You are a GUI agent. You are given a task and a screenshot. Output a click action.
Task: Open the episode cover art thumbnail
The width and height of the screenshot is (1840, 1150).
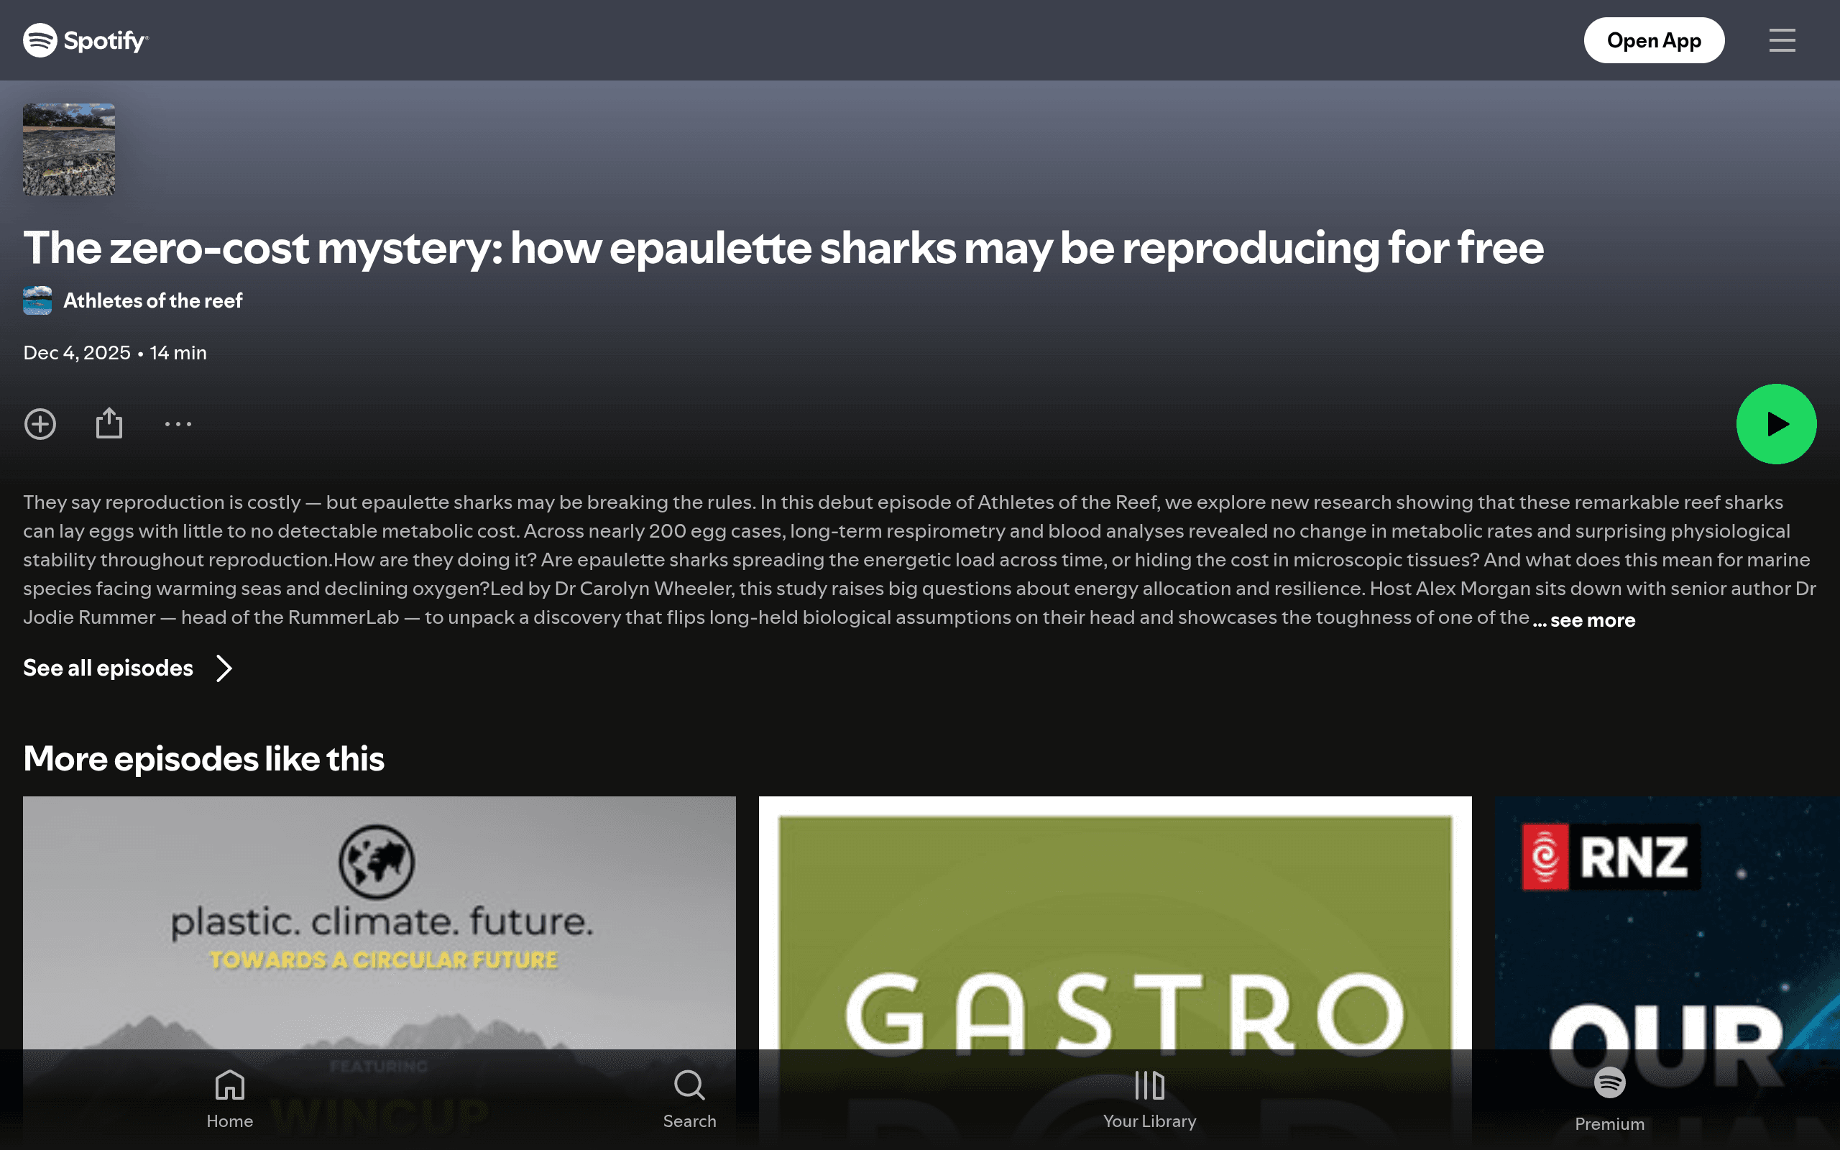[69, 149]
